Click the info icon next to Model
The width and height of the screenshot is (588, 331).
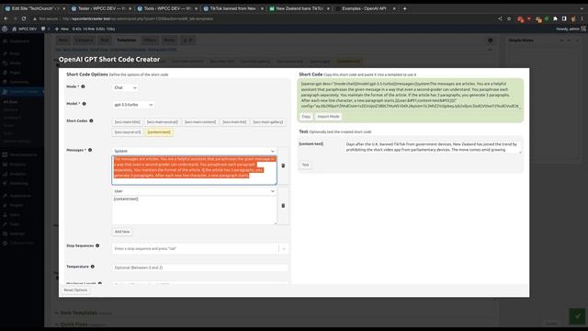pos(84,104)
